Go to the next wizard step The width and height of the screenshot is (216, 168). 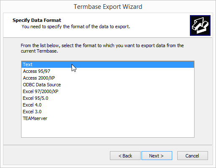click(157, 155)
